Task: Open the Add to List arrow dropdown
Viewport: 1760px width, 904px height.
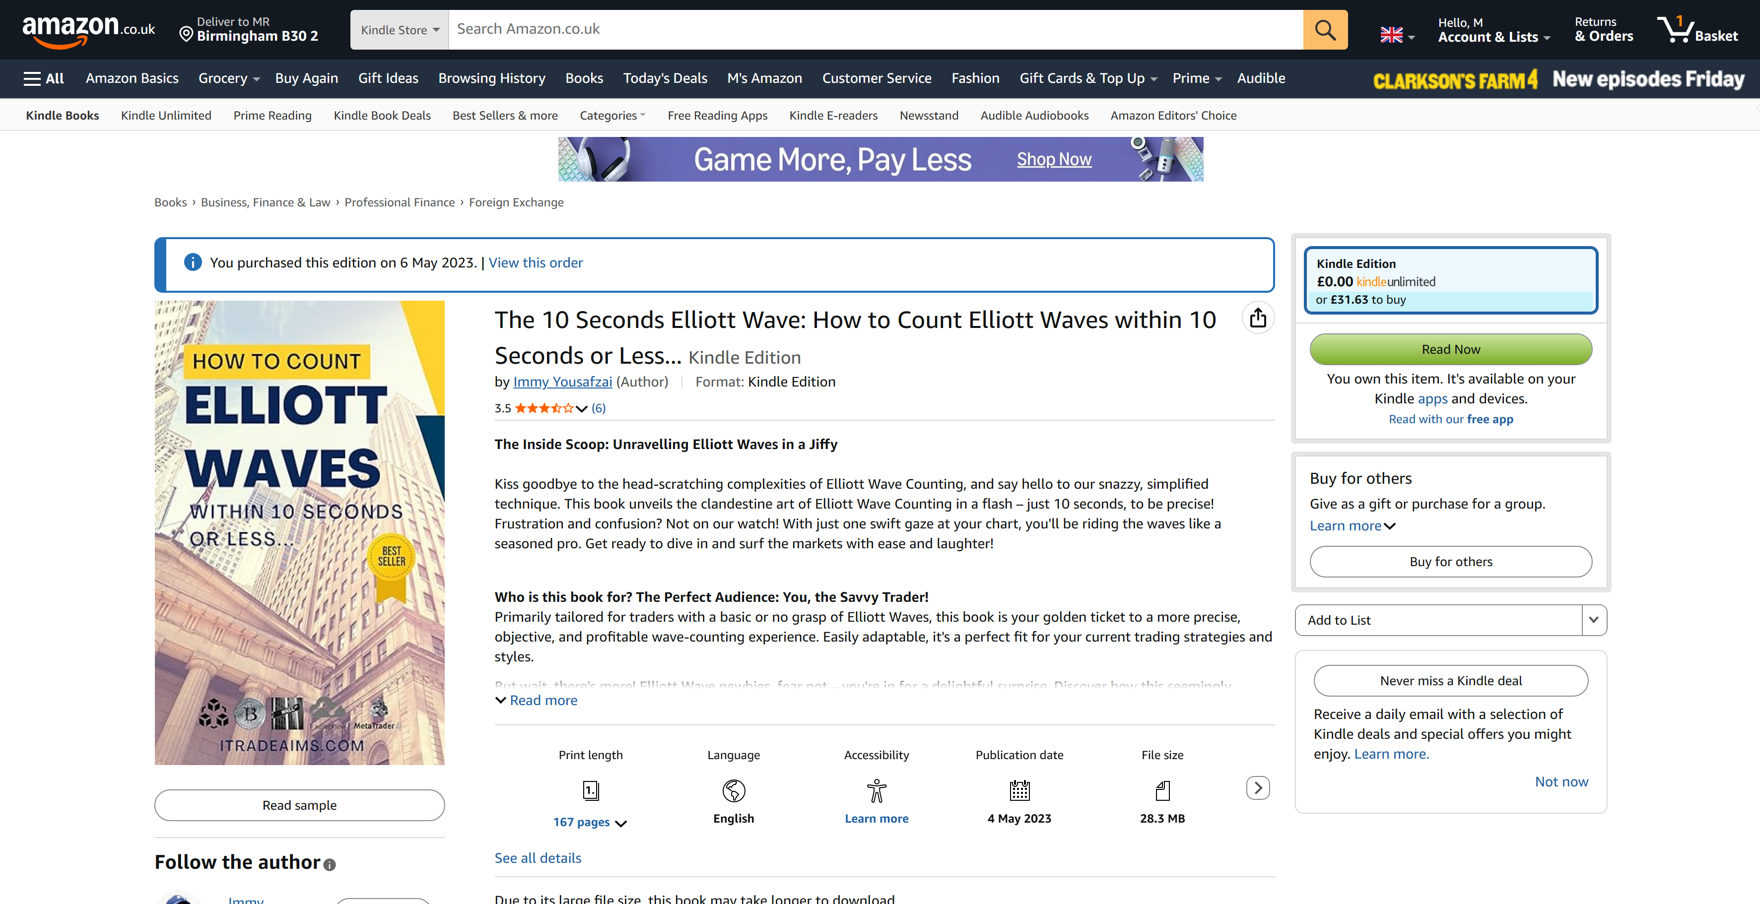Action: coord(1593,620)
